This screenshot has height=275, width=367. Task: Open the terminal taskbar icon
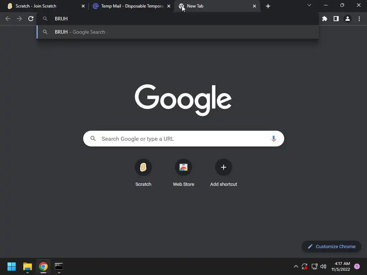pyautogui.click(x=59, y=266)
